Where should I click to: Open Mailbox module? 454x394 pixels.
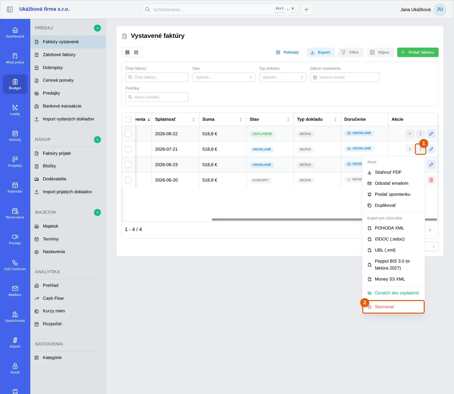[15, 291]
